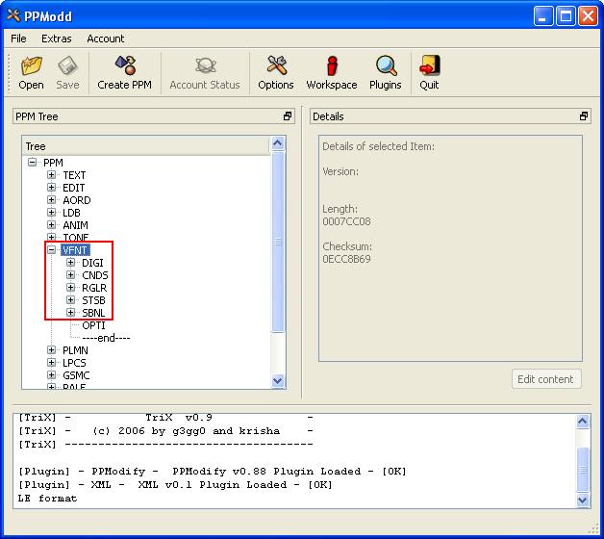Click the Edit content button
Screen dimensions: 604x539
tap(546, 379)
